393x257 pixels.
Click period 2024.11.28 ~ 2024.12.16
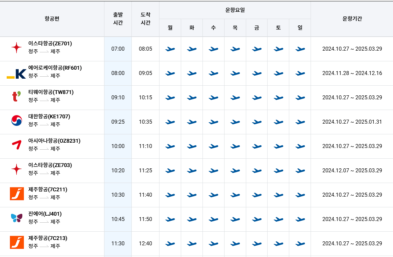pyautogui.click(x=352, y=73)
